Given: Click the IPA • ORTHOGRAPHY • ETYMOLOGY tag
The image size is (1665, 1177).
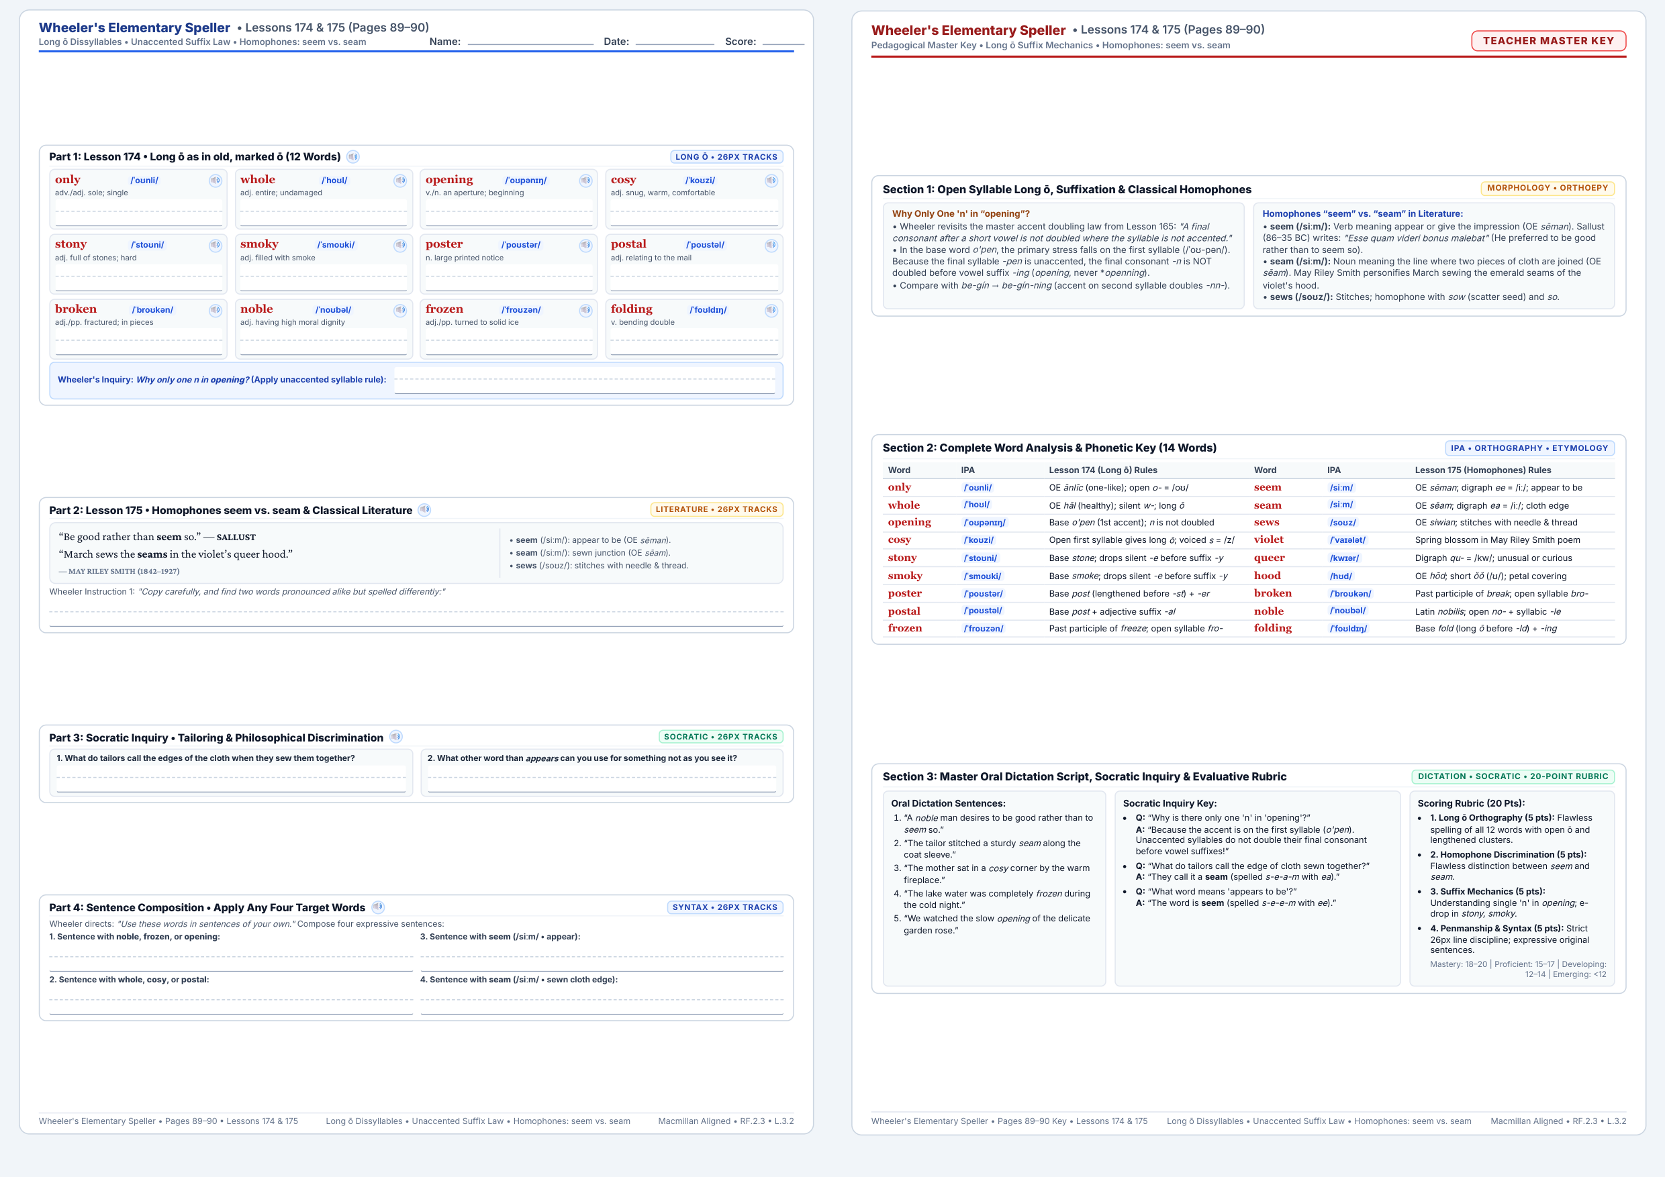Looking at the screenshot, I should [x=1529, y=448].
